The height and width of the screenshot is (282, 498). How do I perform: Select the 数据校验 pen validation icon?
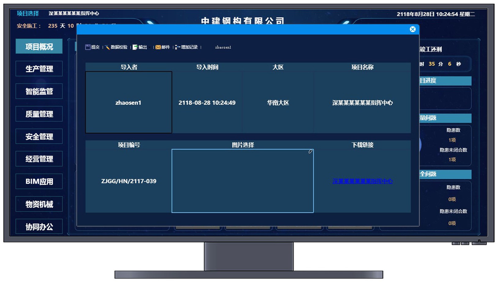[x=107, y=47]
